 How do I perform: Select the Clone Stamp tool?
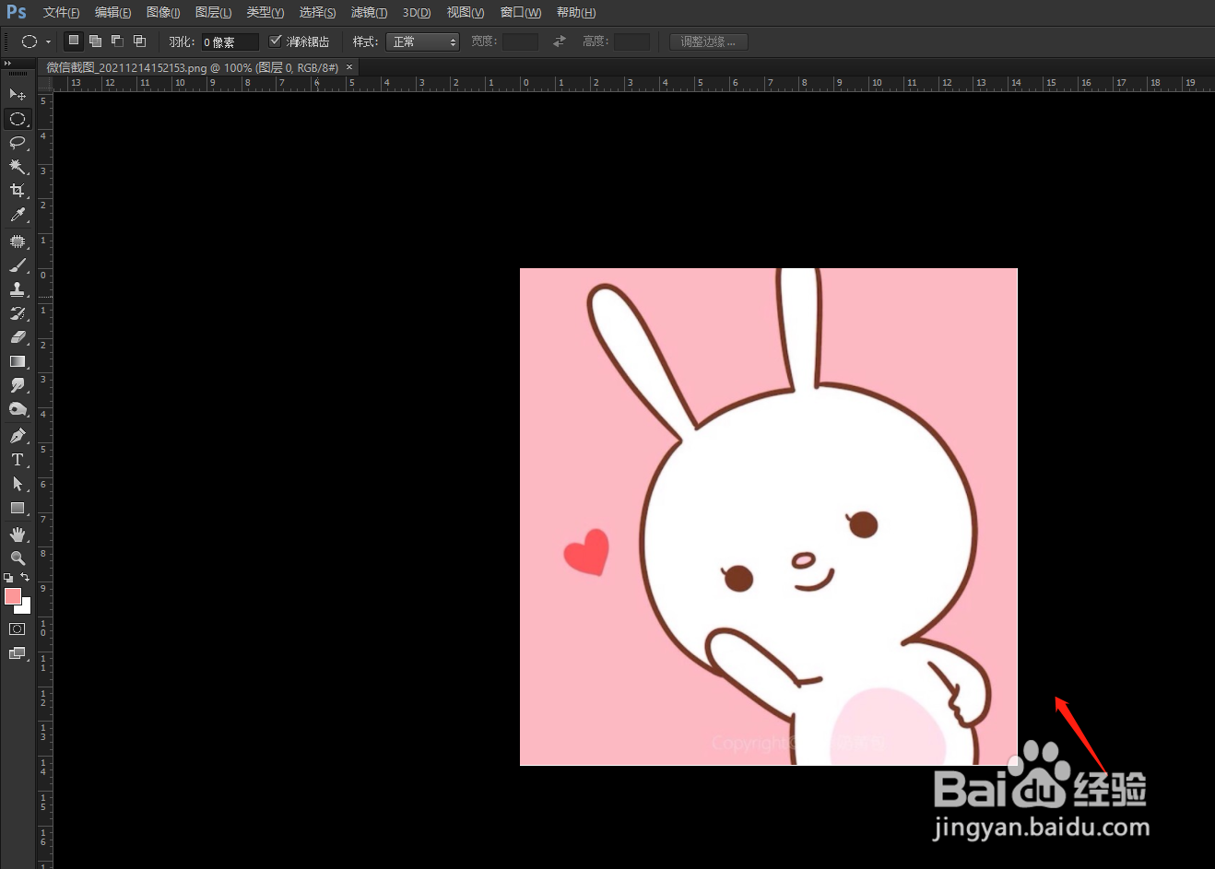18,289
